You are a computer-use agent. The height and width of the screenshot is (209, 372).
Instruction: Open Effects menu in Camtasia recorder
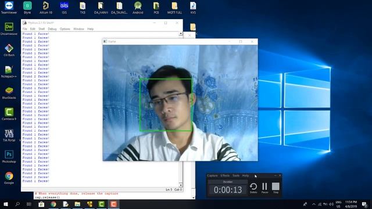(x=225, y=175)
